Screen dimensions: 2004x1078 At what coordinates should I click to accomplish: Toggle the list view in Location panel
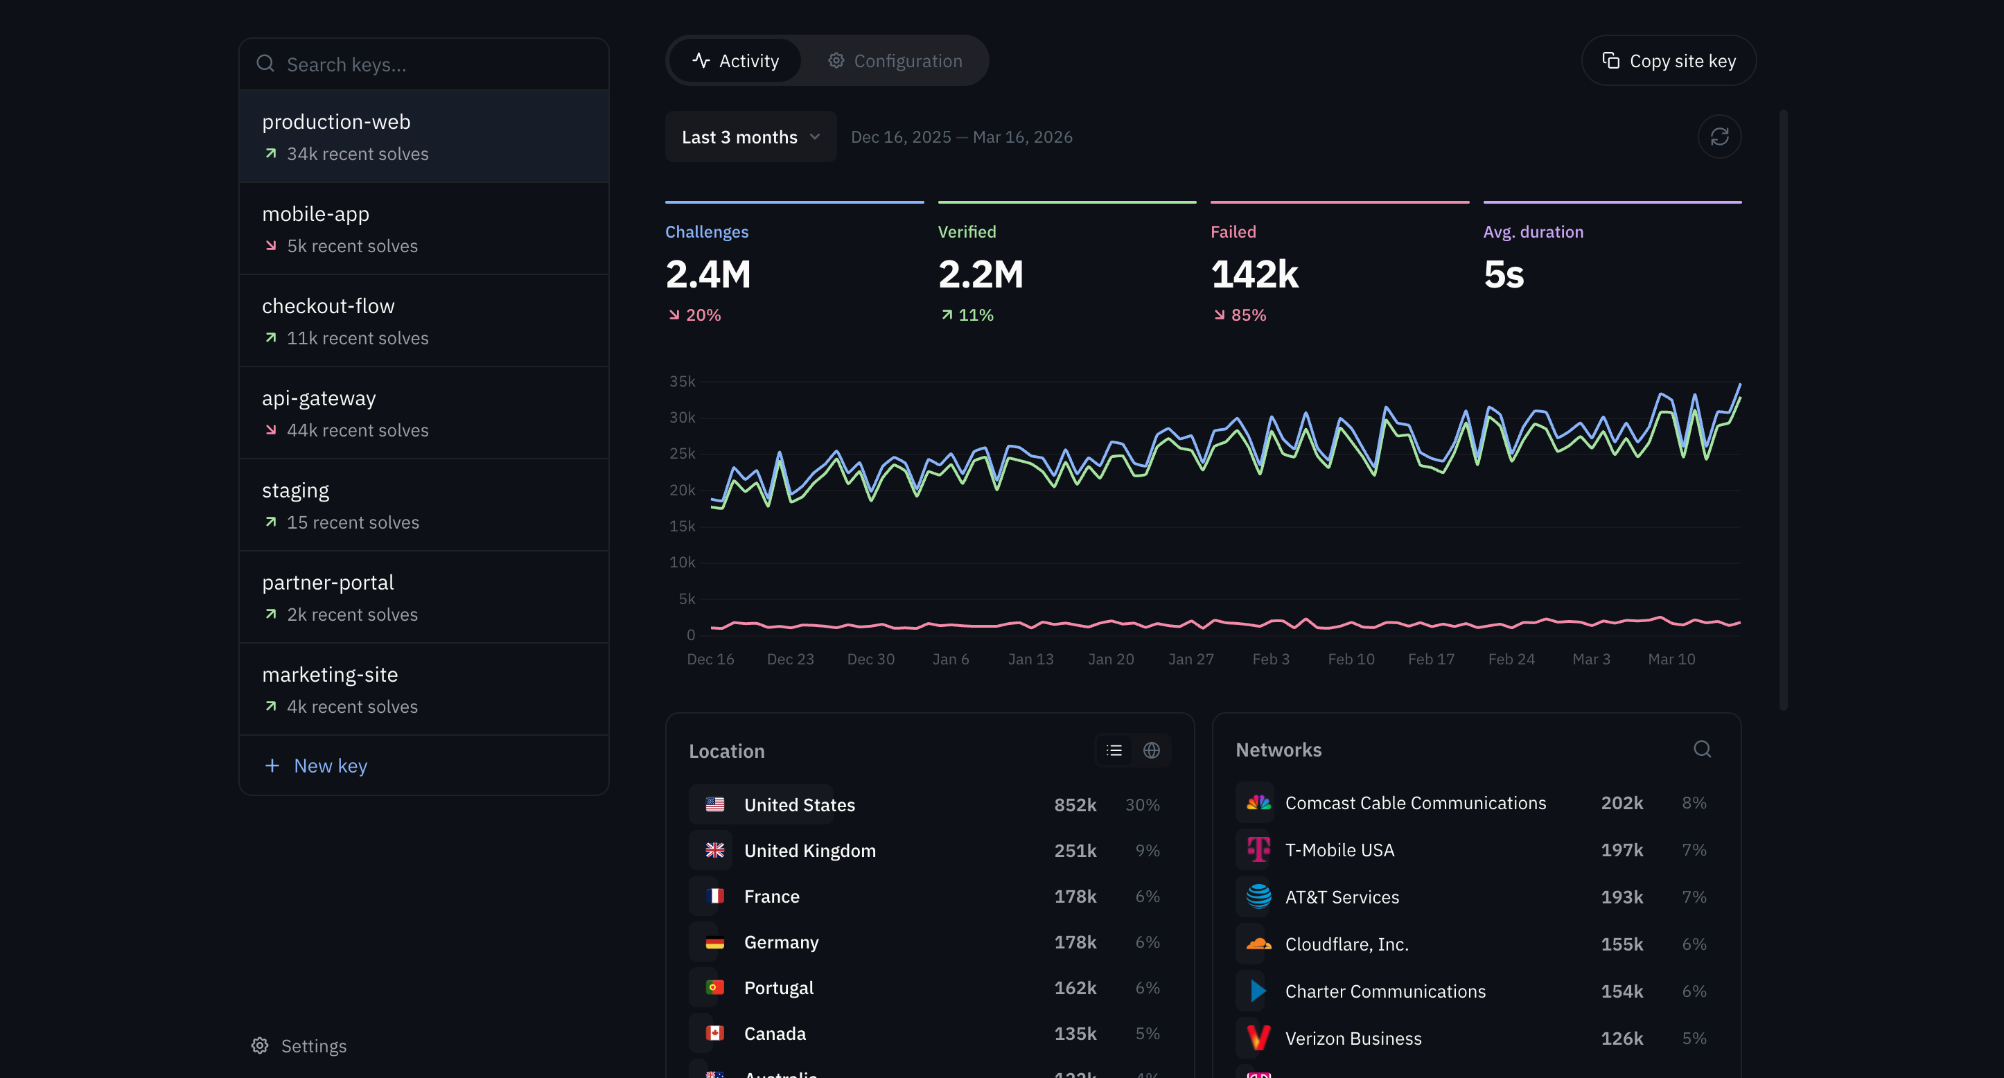click(1114, 750)
